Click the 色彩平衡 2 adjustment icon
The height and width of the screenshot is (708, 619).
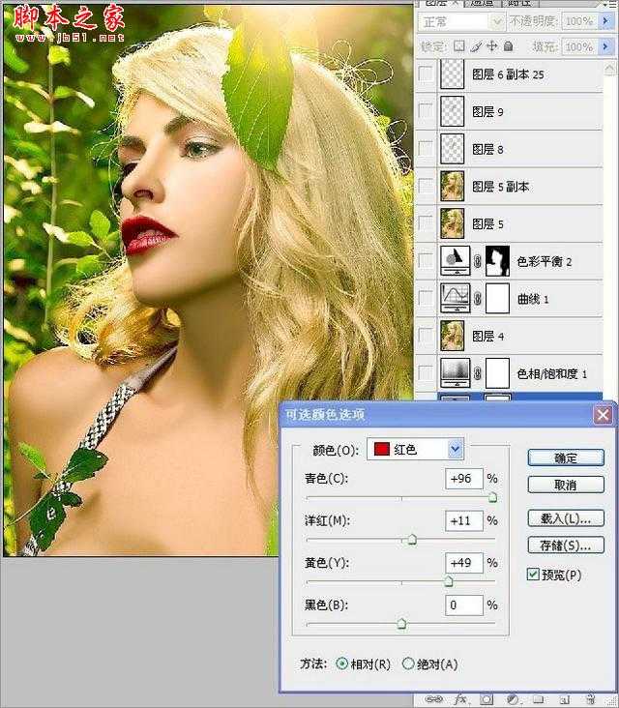[x=456, y=260]
